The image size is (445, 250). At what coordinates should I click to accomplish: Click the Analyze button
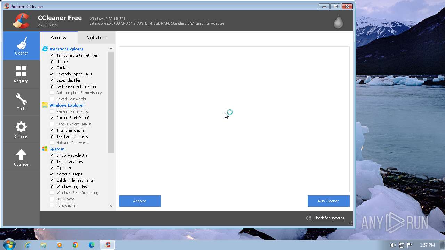[140, 201]
